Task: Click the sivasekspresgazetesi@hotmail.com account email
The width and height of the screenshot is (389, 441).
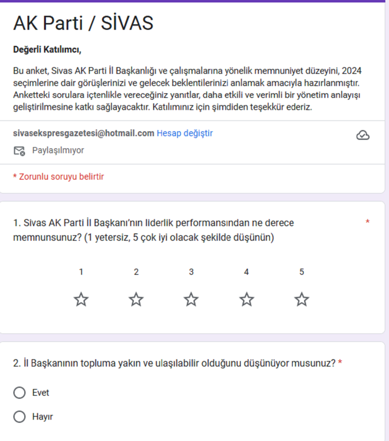Action: (84, 133)
